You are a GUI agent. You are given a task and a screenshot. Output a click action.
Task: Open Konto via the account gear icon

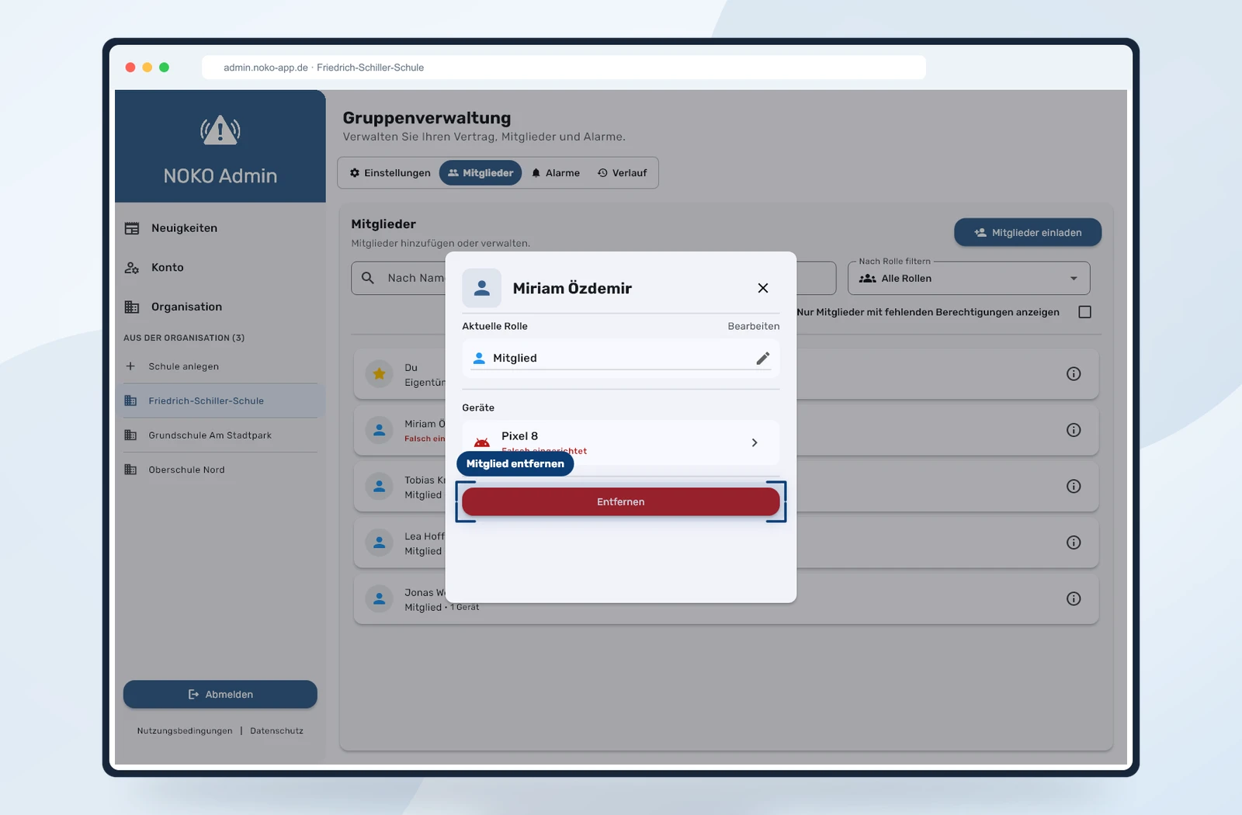pos(132,268)
